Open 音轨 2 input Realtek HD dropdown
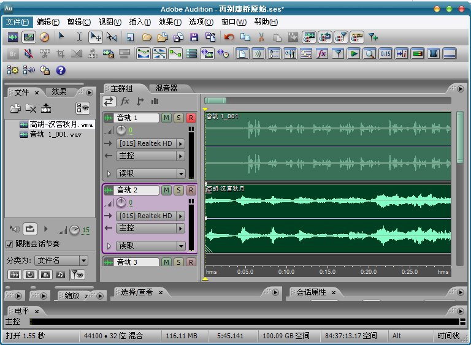 pos(150,216)
